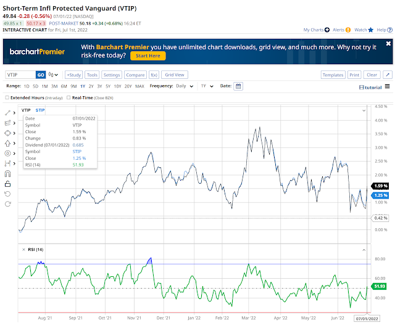Switch to Grid View

[175, 75]
